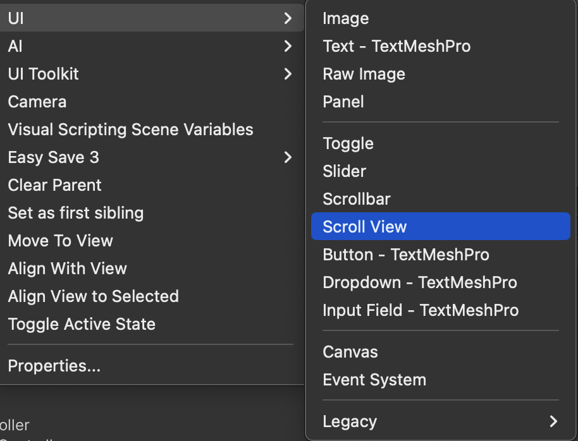Create a Camera object
The width and height of the screenshot is (578, 441).
(x=37, y=102)
